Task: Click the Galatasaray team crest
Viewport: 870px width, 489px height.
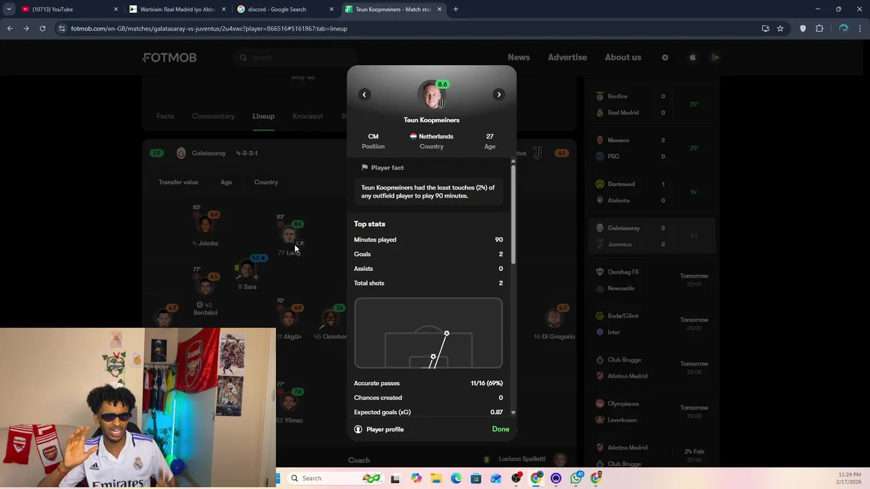Action: pos(181,153)
